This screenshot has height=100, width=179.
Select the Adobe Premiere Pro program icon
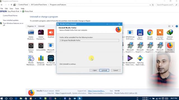(41, 34)
